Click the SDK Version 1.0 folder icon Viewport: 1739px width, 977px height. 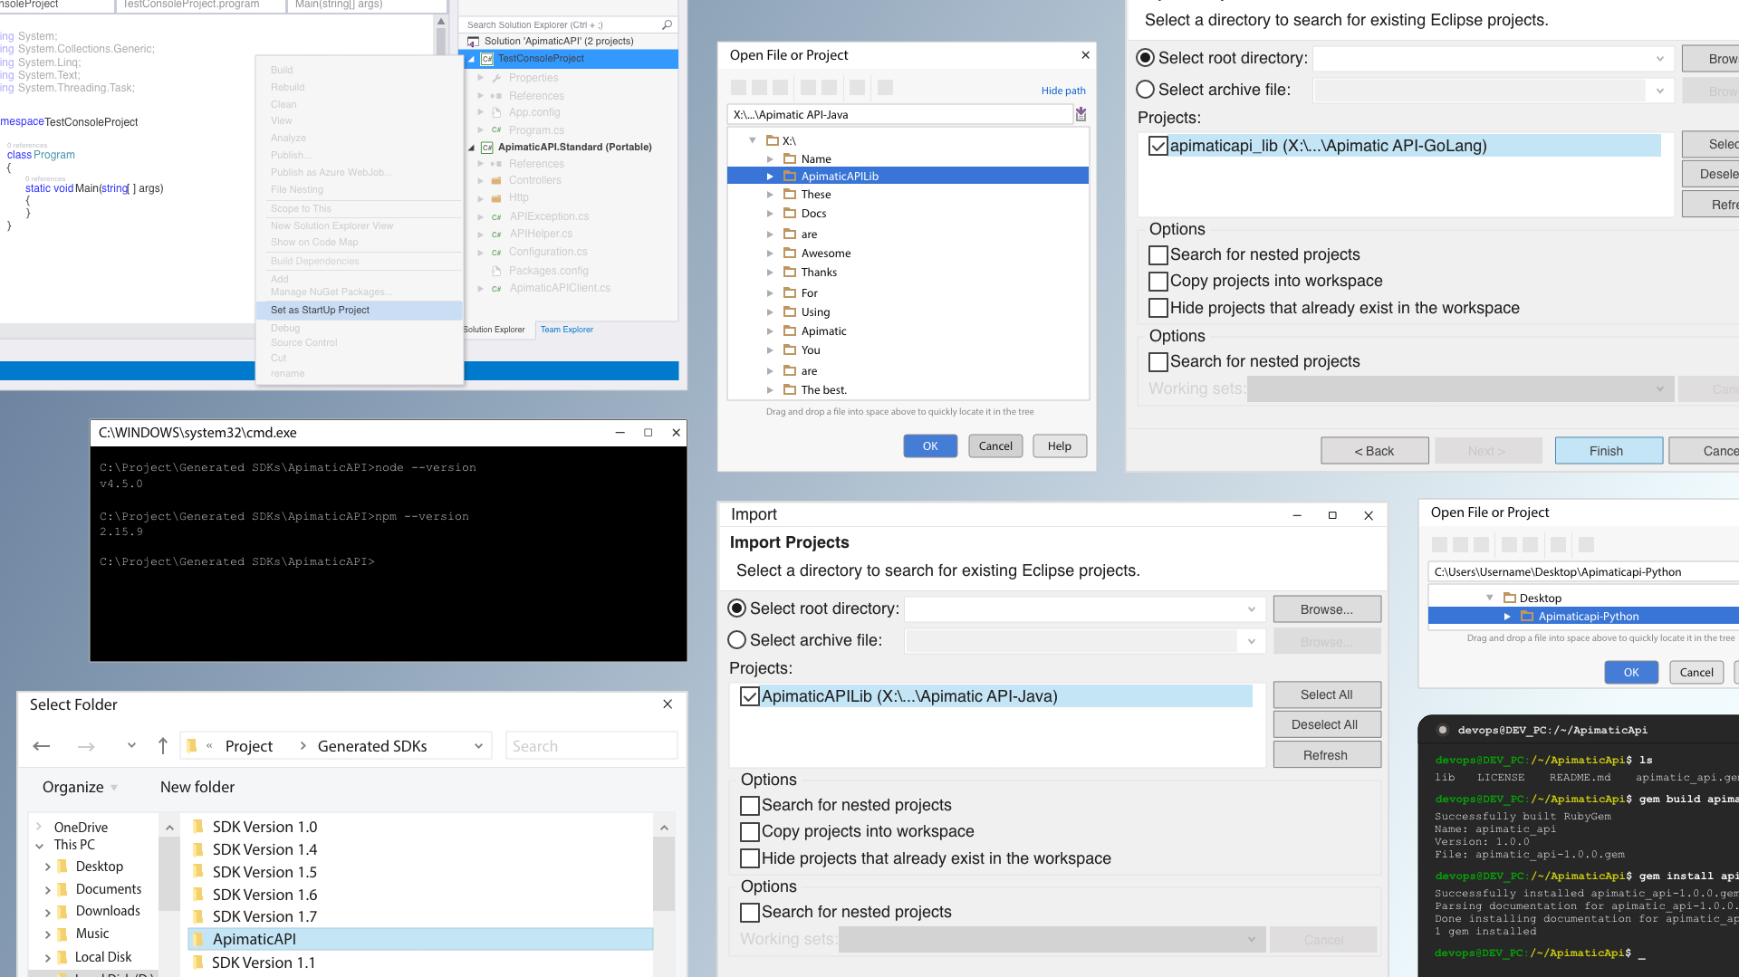point(197,826)
